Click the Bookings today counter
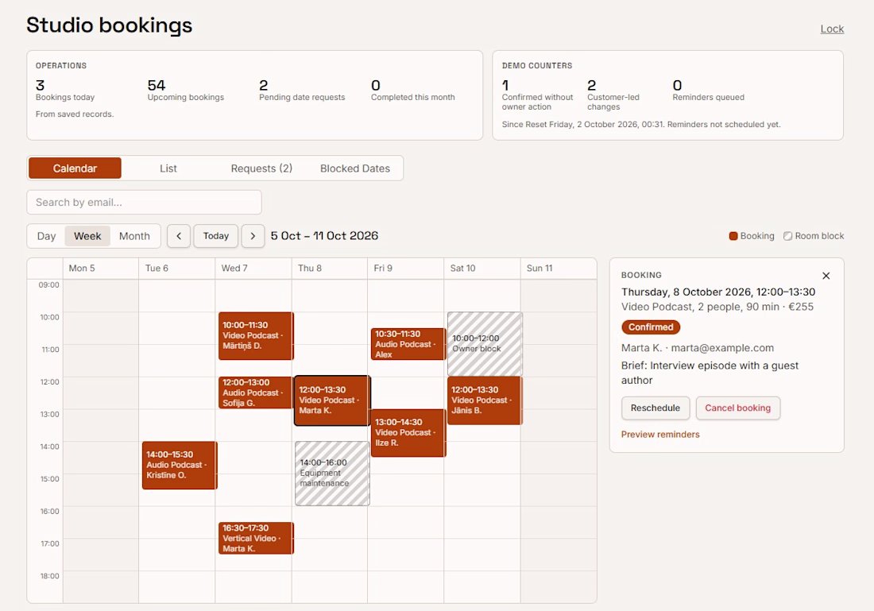This screenshot has height=611, width=874. [65, 90]
